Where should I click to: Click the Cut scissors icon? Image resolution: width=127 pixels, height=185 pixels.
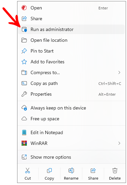click(x=28, y=171)
